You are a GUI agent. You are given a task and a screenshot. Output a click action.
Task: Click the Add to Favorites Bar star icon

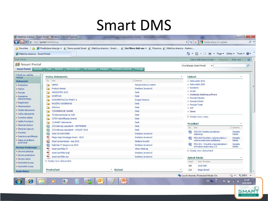coord(33,48)
